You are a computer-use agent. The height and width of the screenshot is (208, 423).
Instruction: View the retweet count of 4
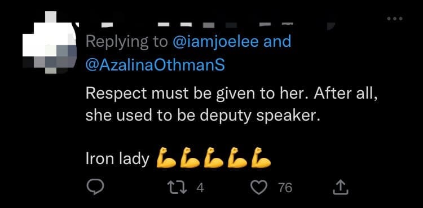(x=200, y=188)
